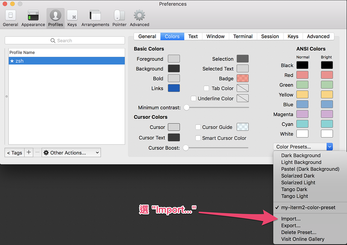Click the minus icon to remove profile
347x245 pixels.
pyautogui.click(x=37, y=152)
